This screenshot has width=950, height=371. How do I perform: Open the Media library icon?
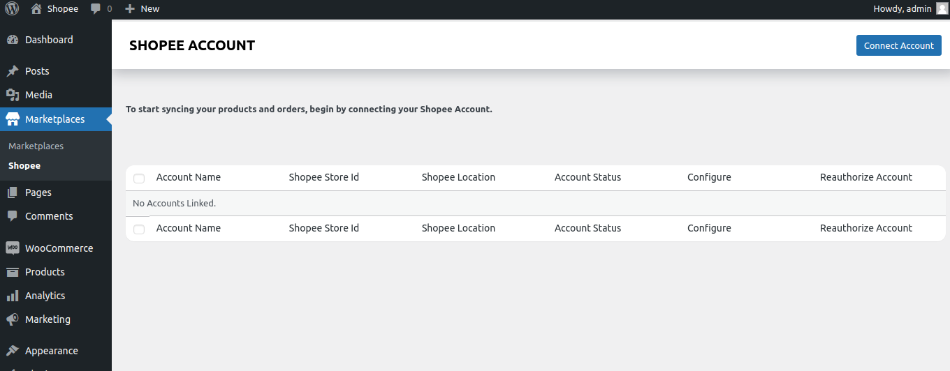point(12,95)
